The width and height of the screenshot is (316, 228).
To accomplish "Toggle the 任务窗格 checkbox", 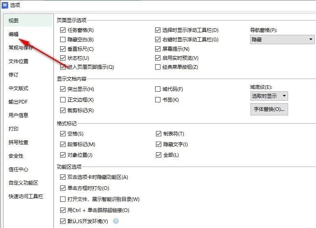I will [x=63, y=30].
